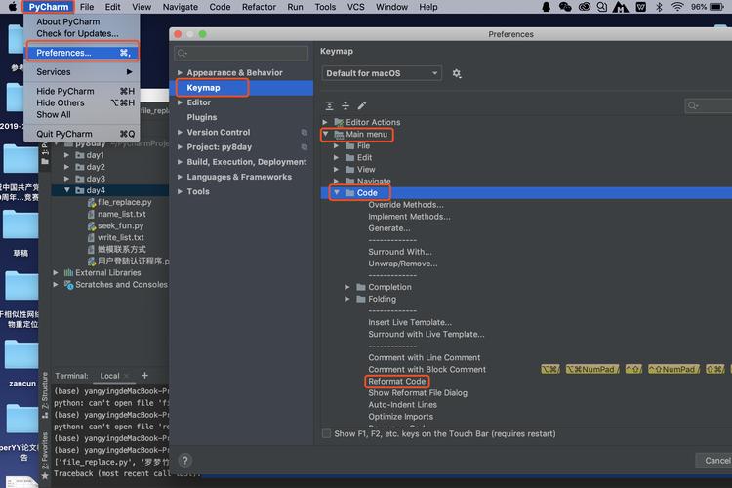Viewport: 732px width, 488px height.
Task: Click the Expand All icon in keymap toolbar
Action: [329, 106]
